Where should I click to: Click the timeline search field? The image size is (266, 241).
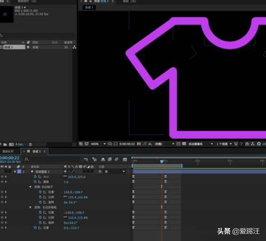click(52, 159)
